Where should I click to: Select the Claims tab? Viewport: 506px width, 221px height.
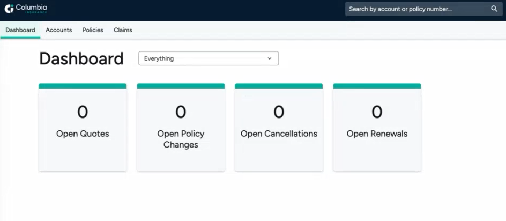[x=123, y=30]
